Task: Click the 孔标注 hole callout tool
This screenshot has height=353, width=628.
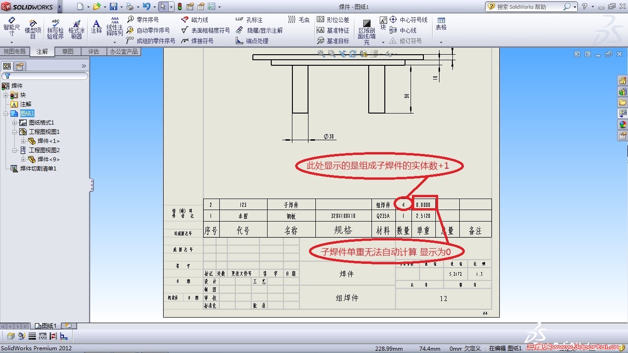Action: coord(249,20)
